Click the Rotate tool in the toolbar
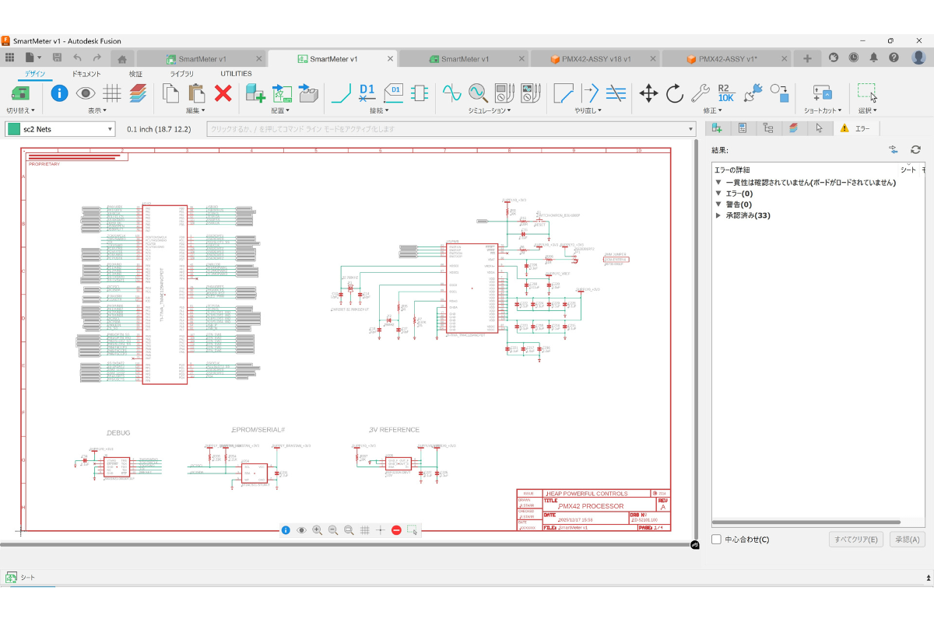The width and height of the screenshot is (934, 622). click(675, 93)
